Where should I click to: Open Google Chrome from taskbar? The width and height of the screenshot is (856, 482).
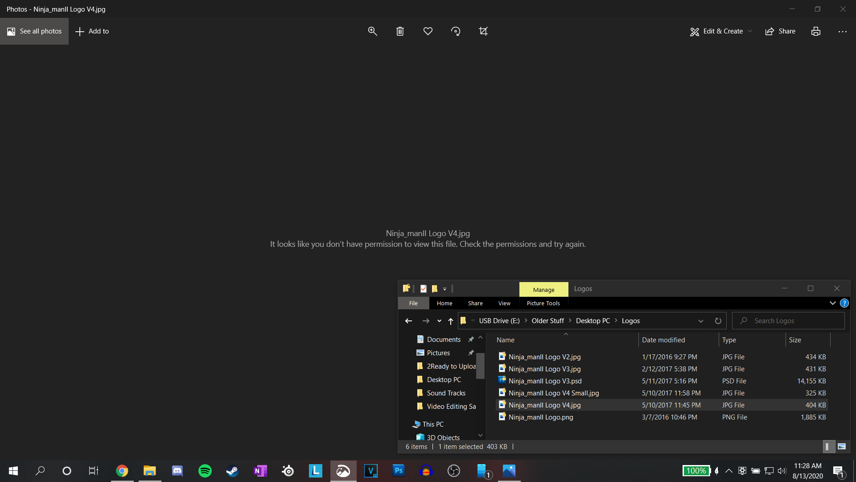click(x=122, y=471)
